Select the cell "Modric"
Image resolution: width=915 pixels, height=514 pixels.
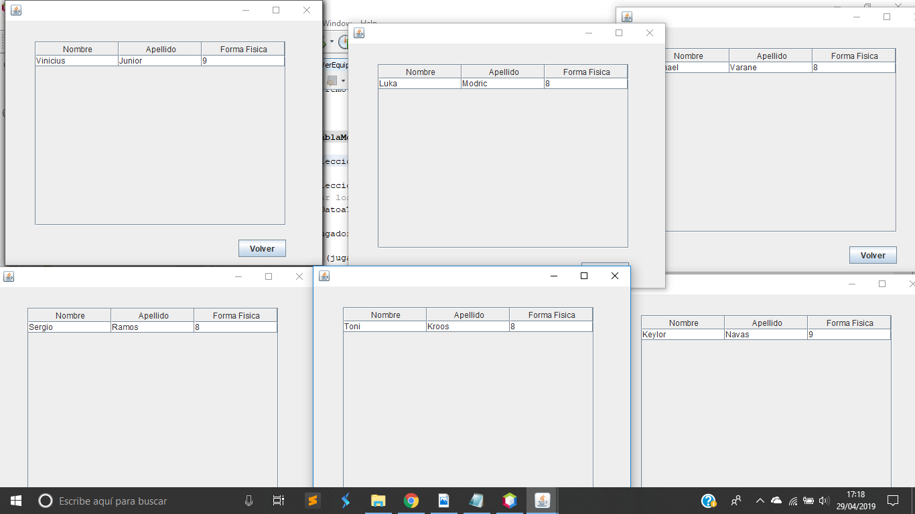(x=503, y=84)
